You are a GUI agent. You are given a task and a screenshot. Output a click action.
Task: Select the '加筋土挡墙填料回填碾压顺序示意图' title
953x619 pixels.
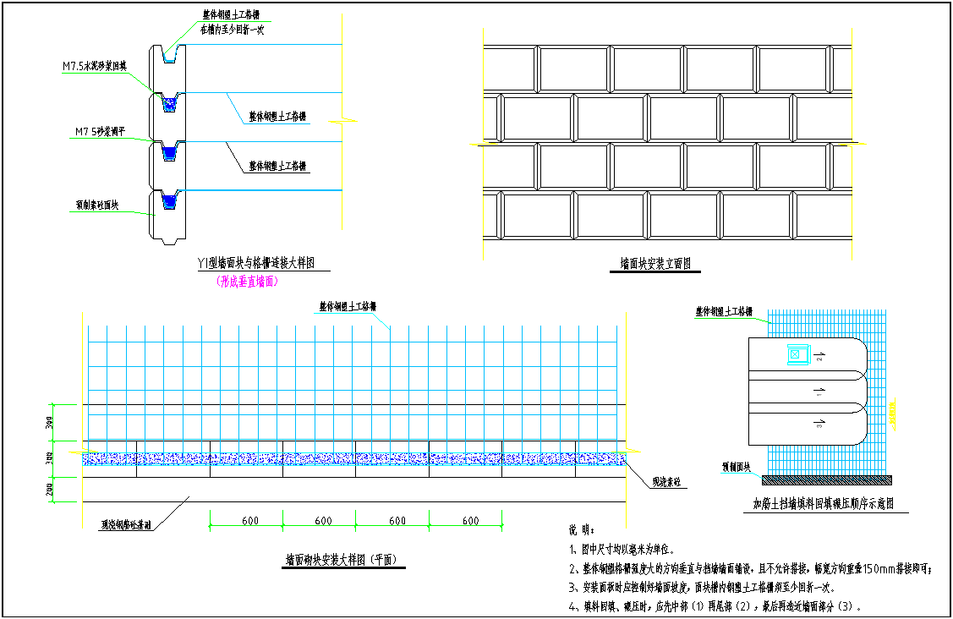pos(824,504)
